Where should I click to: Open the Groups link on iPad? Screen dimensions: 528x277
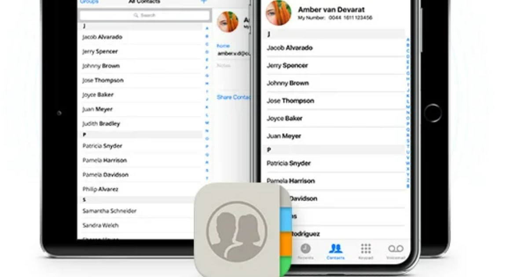pos(89,2)
